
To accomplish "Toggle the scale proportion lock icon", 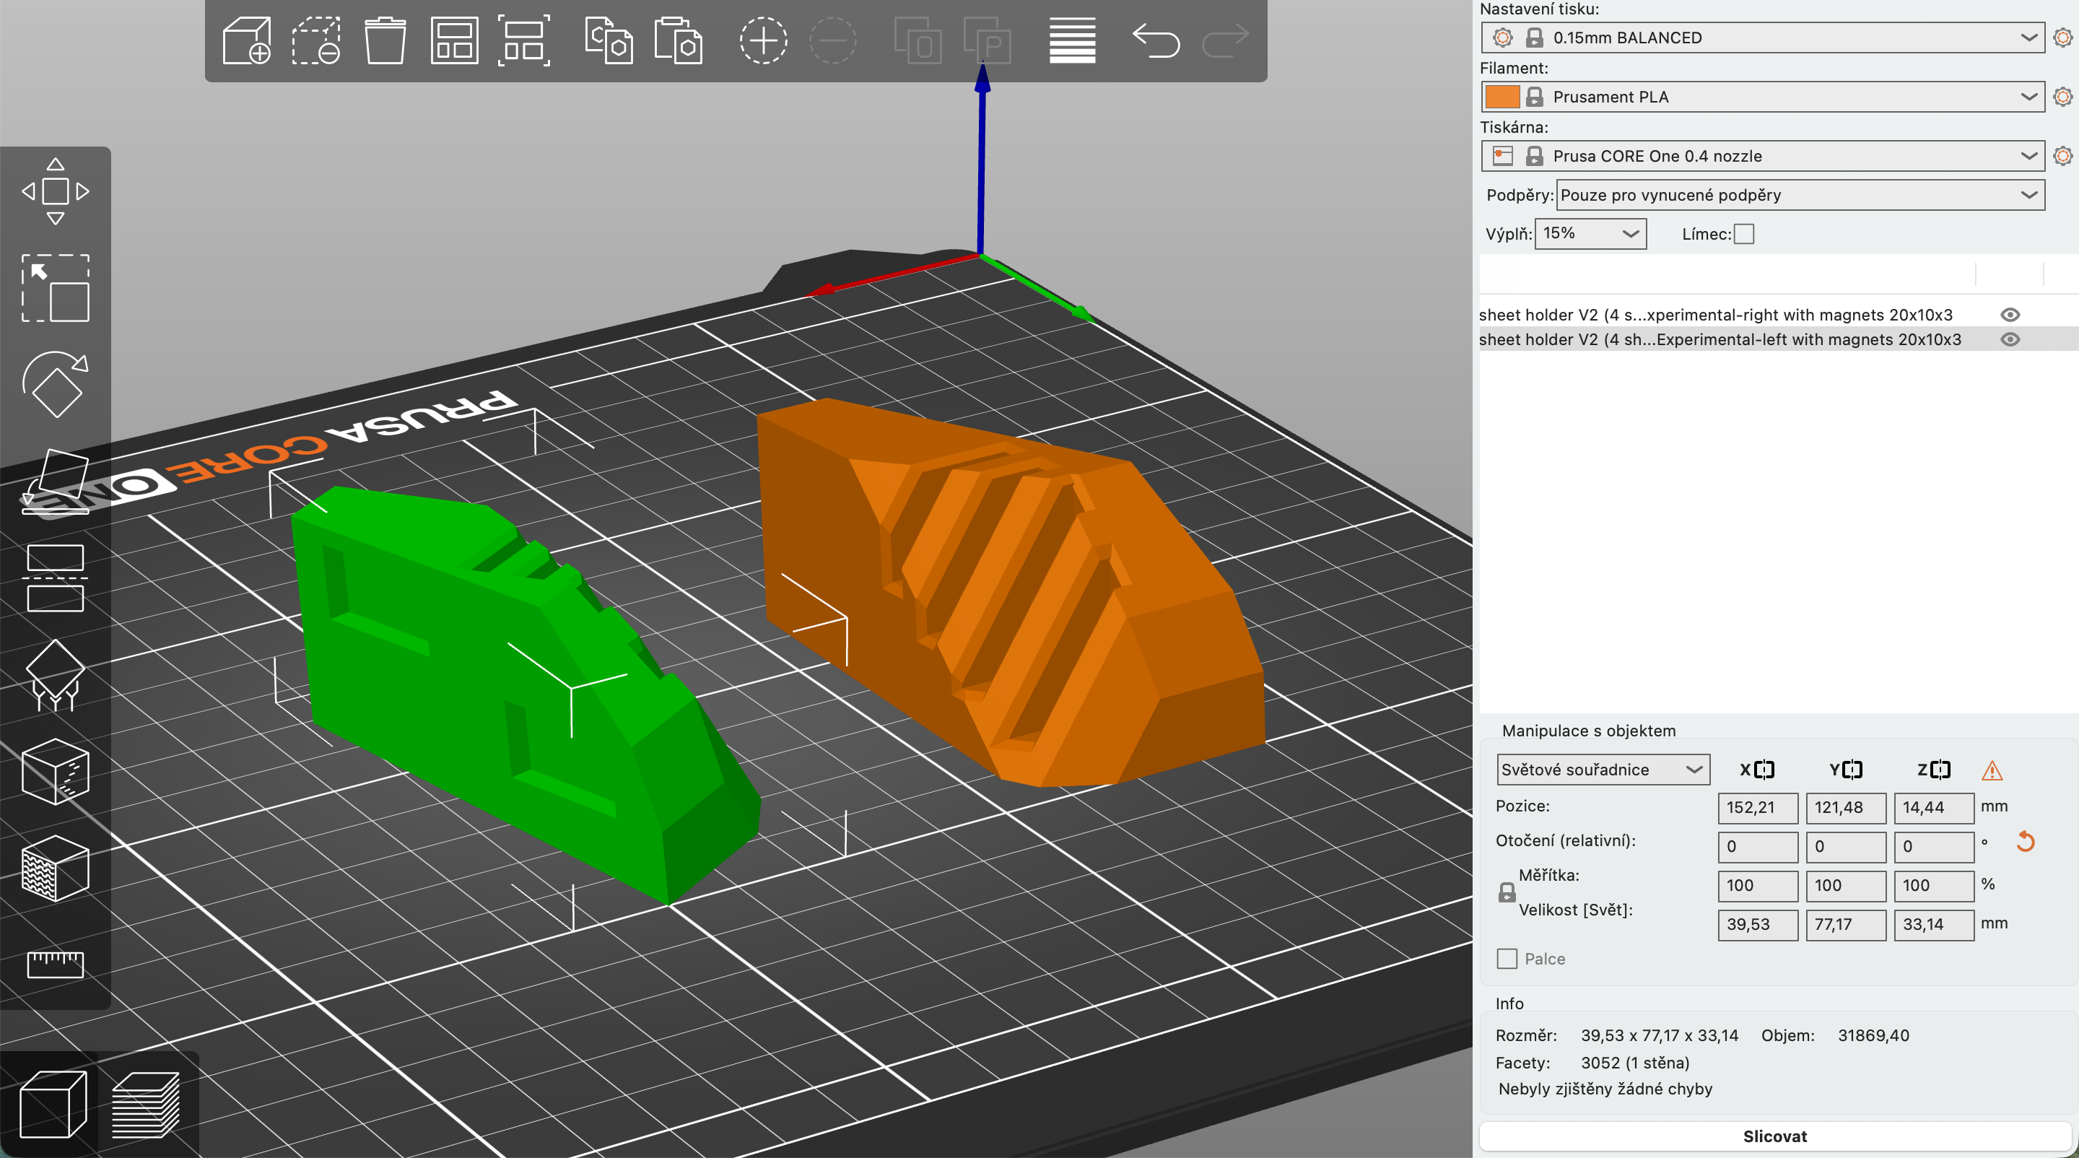I will coord(1507,892).
